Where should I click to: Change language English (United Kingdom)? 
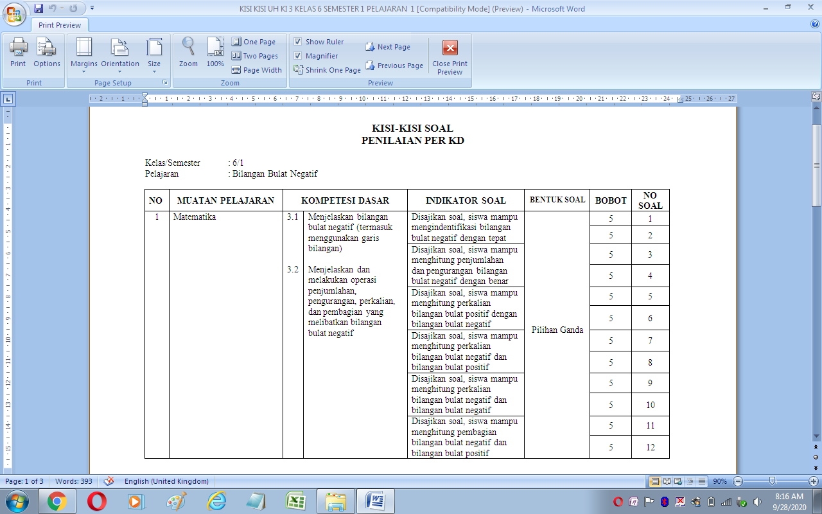[x=166, y=481]
